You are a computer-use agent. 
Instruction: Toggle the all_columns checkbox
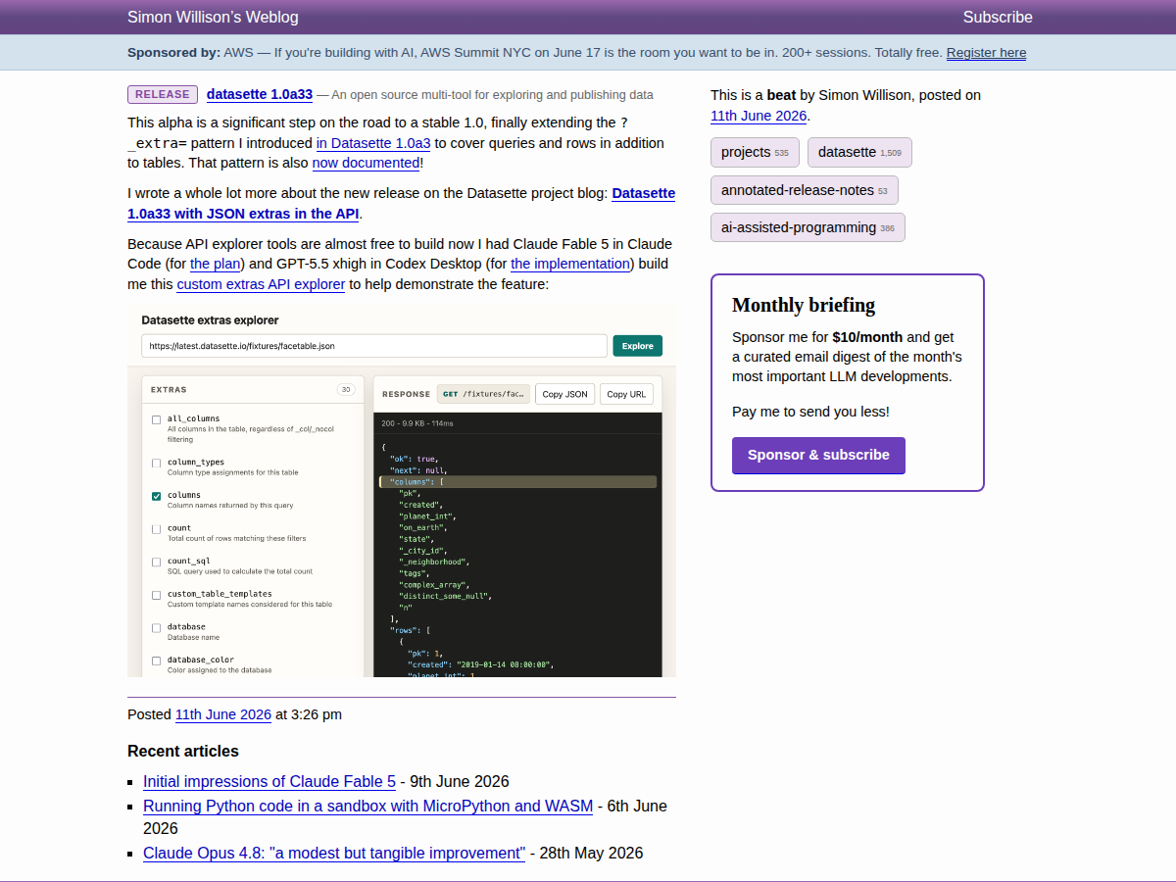157,419
